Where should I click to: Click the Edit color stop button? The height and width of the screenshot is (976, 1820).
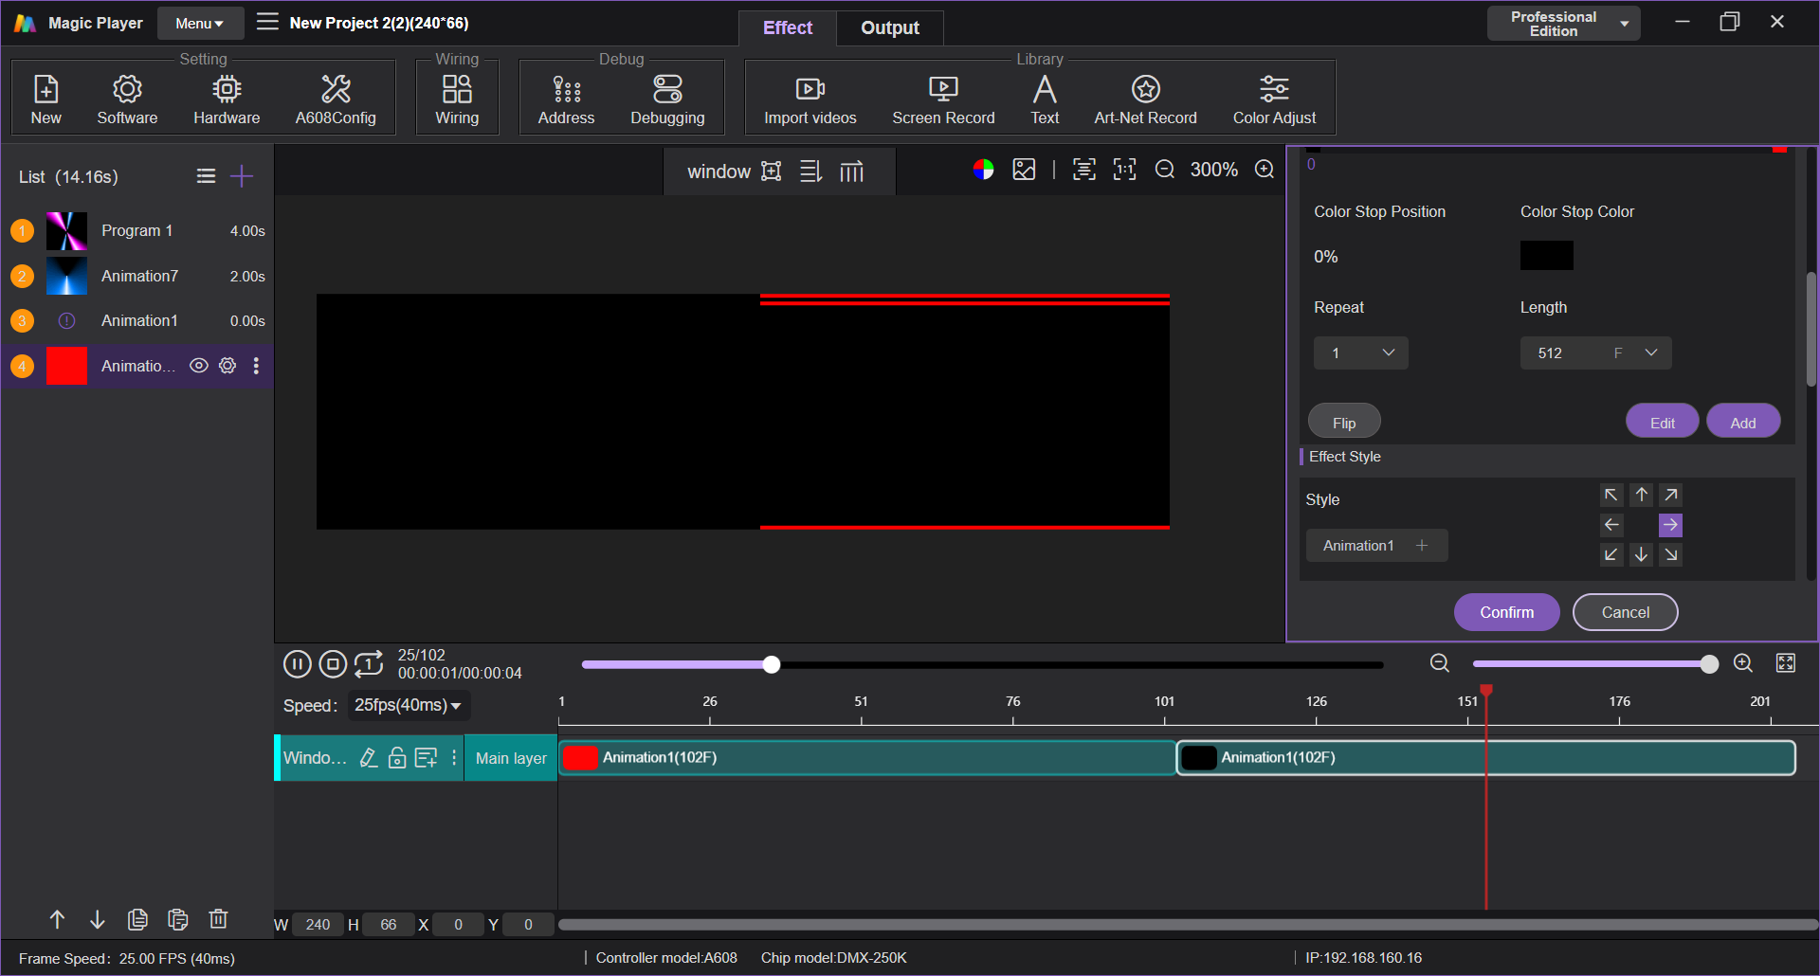click(x=1662, y=423)
